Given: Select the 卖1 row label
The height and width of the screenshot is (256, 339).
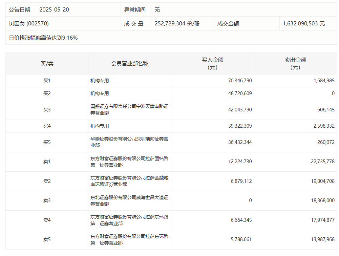Looking at the screenshot, I should pos(47,162).
